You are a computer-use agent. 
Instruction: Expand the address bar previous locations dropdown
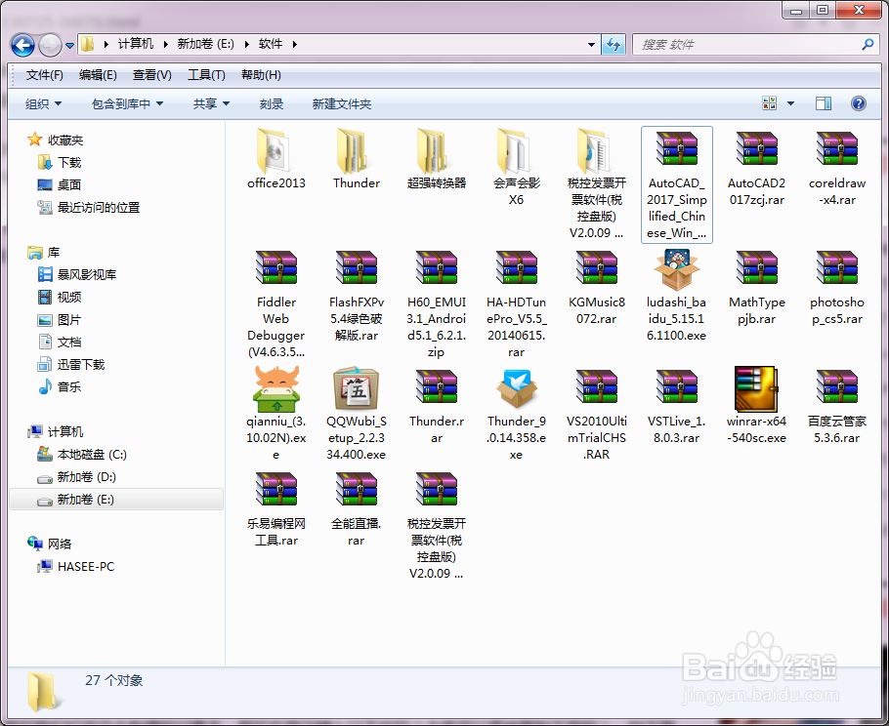coord(591,44)
